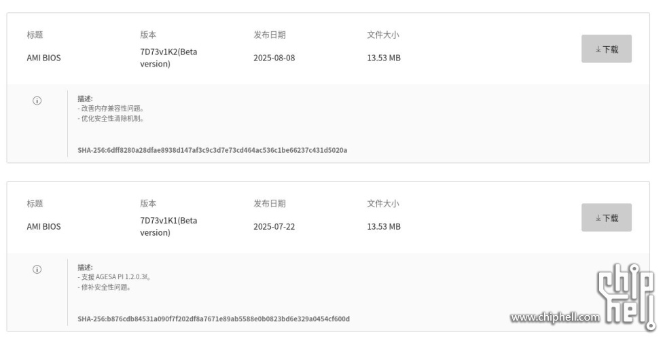Click the release date 2025-07-22
The width and height of the screenshot is (665, 341).
pos(274,226)
